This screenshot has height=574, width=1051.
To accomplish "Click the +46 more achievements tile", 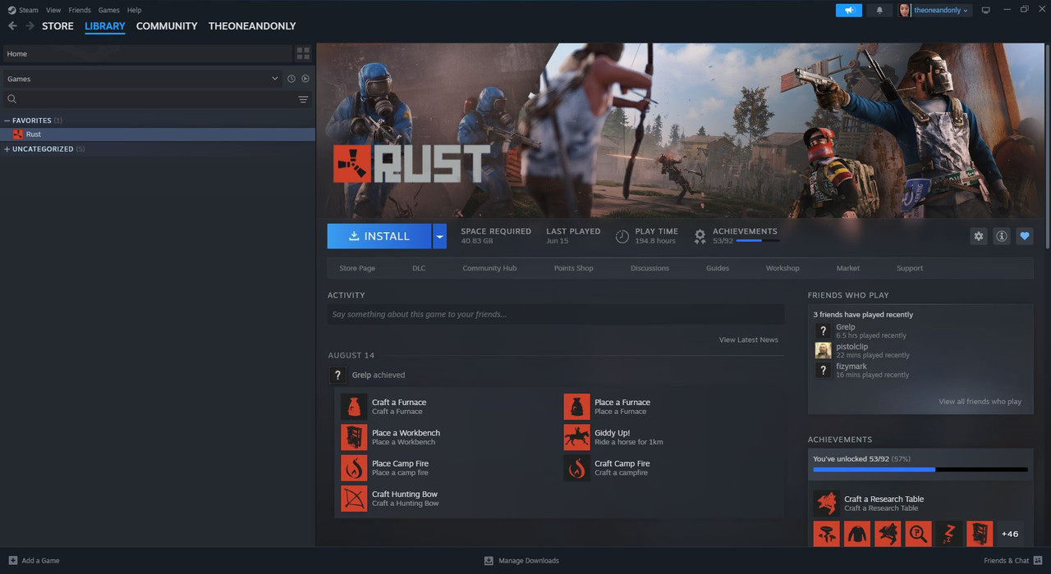I will pos(1010,534).
